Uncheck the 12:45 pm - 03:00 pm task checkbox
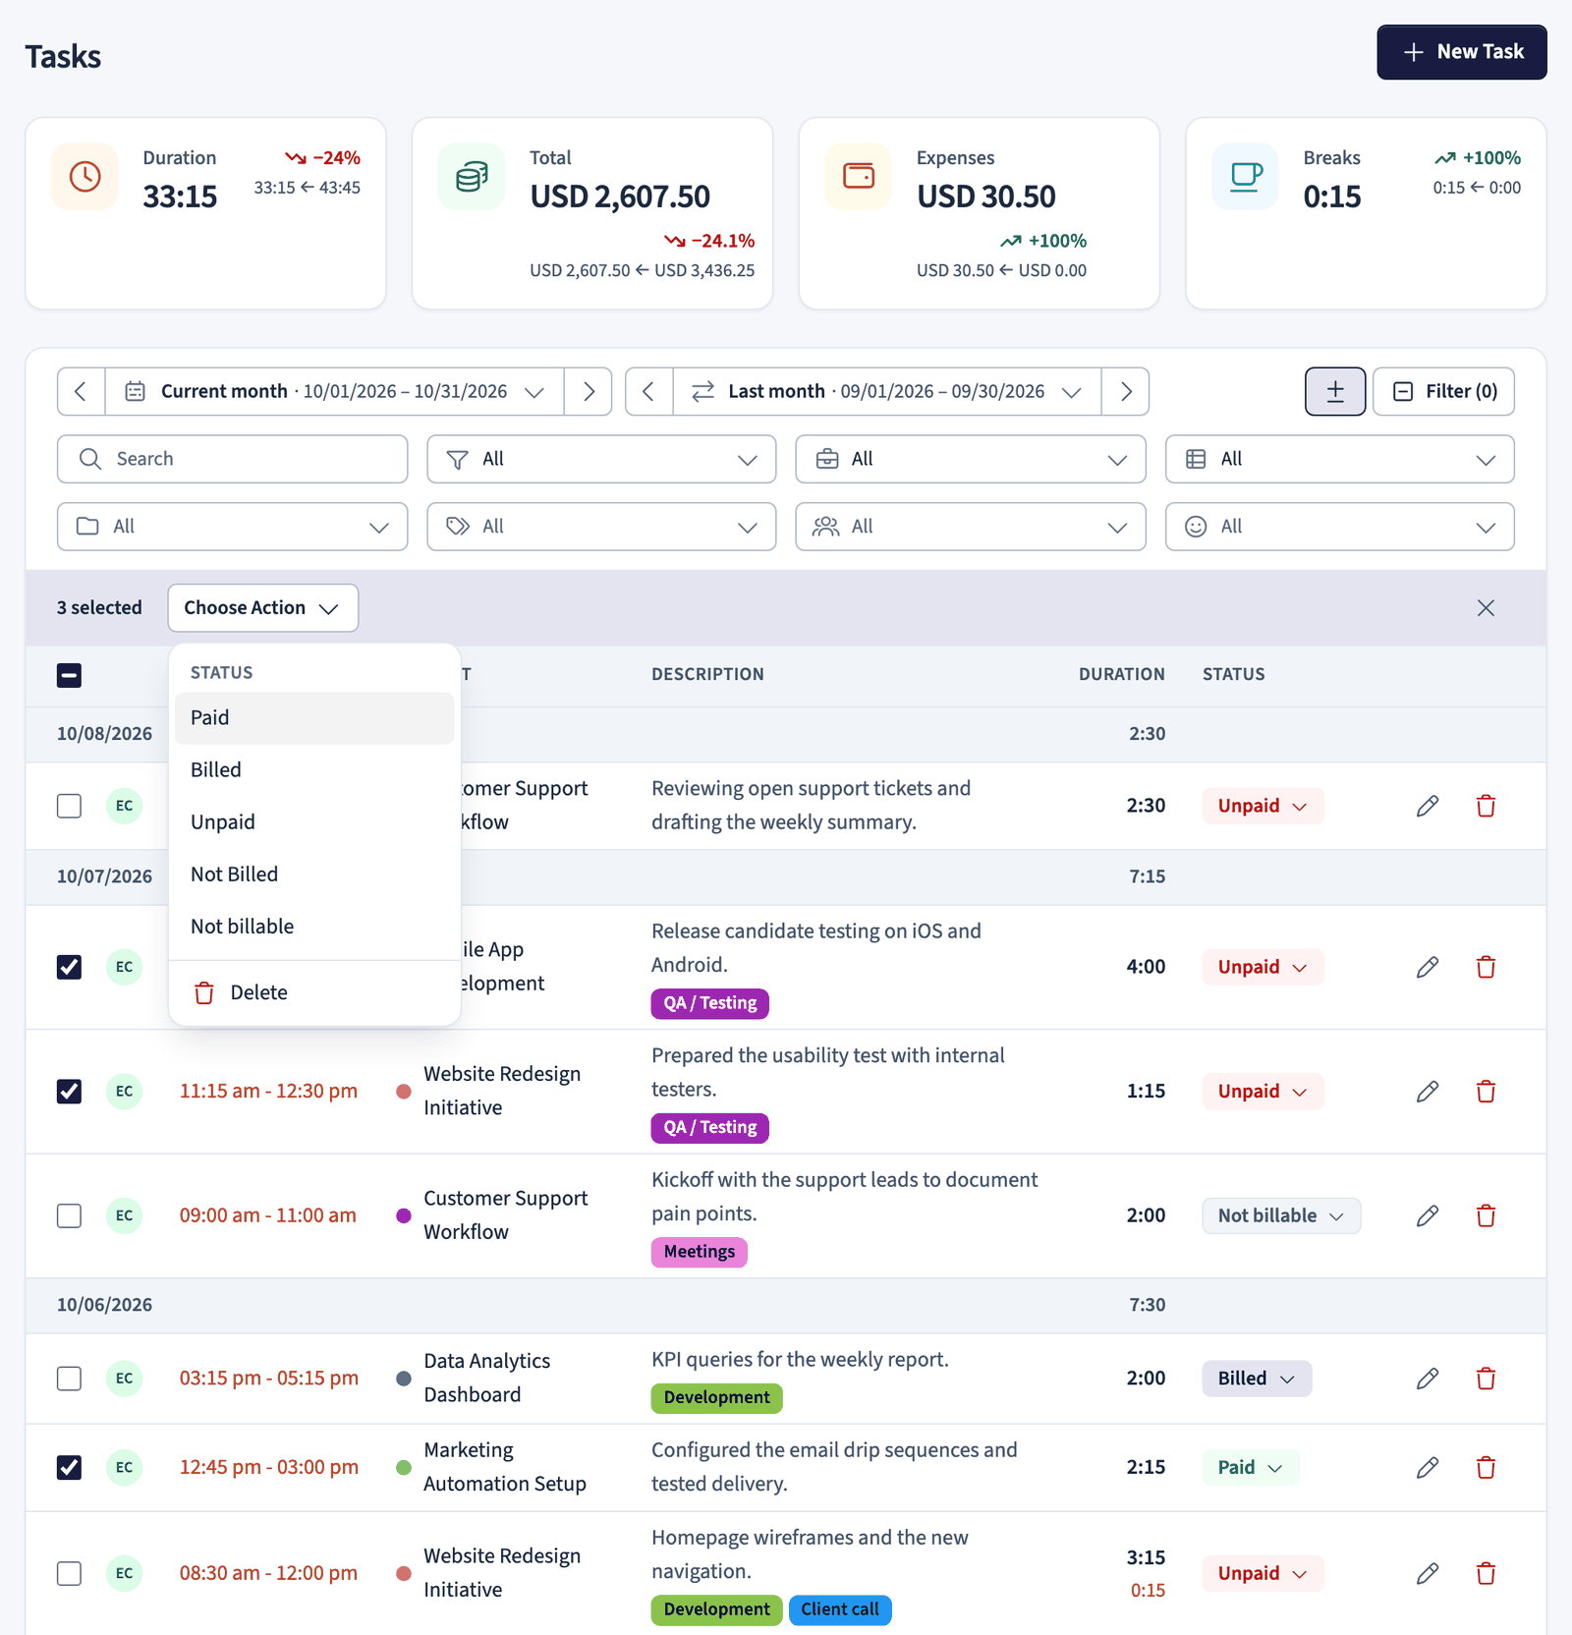The width and height of the screenshot is (1572, 1635). click(x=69, y=1467)
